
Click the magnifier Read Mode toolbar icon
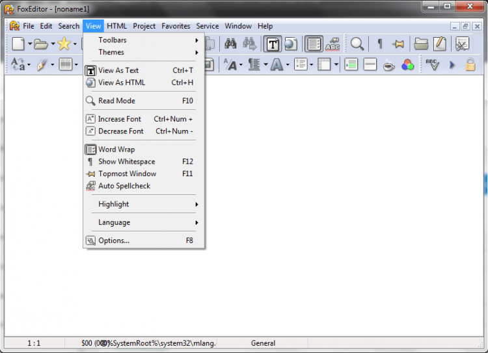(357, 44)
